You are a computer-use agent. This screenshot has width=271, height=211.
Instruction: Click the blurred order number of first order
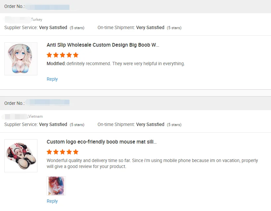click(48, 7)
